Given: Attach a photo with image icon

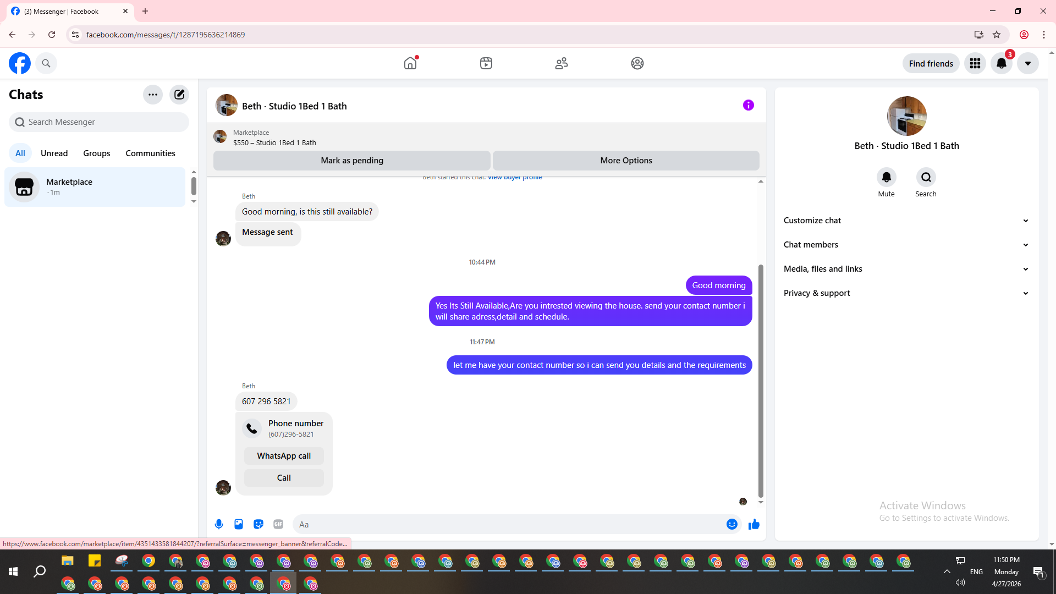Looking at the screenshot, I should point(239,525).
